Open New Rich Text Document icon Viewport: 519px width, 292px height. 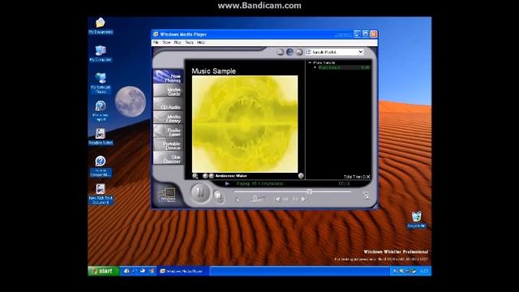[101, 194]
